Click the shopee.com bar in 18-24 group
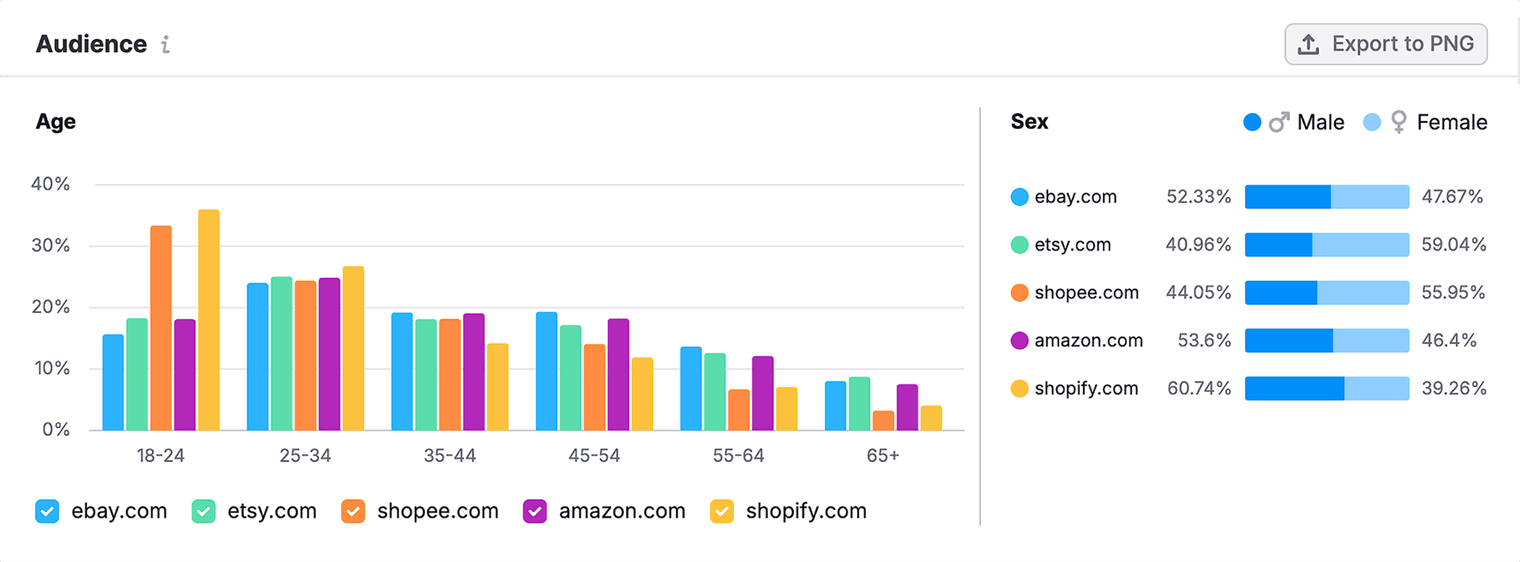Viewport: 1520px width, 562px height. click(161, 328)
